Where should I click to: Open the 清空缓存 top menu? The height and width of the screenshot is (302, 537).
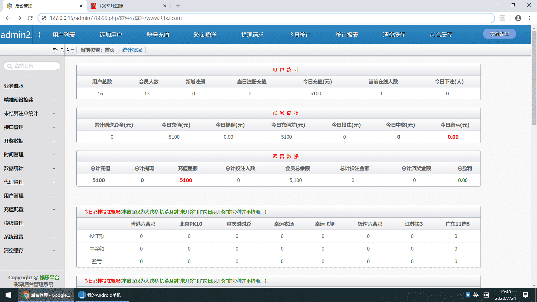click(x=394, y=35)
